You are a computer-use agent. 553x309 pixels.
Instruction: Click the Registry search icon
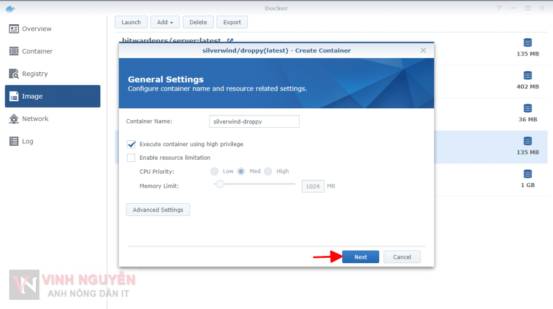14,74
